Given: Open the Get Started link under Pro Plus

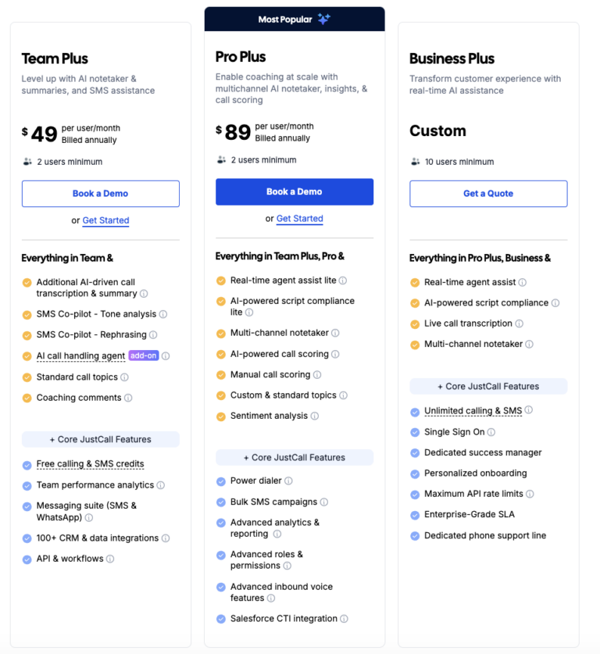Looking at the screenshot, I should coord(299,219).
